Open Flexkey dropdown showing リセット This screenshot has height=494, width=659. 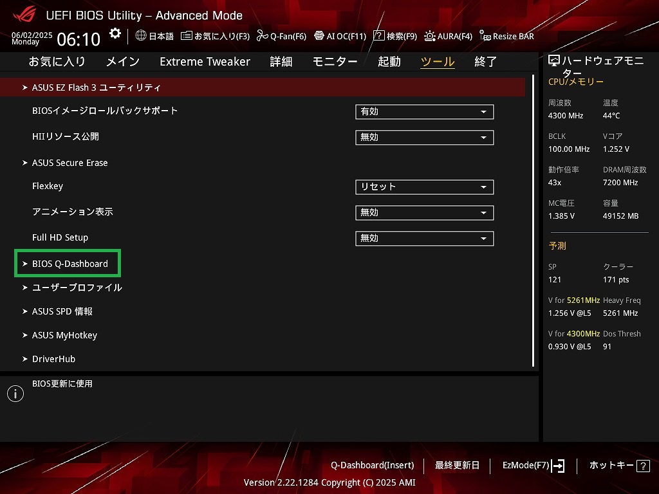[425, 187]
